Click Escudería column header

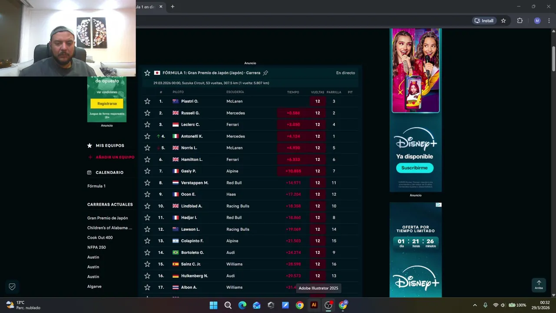click(x=235, y=92)
